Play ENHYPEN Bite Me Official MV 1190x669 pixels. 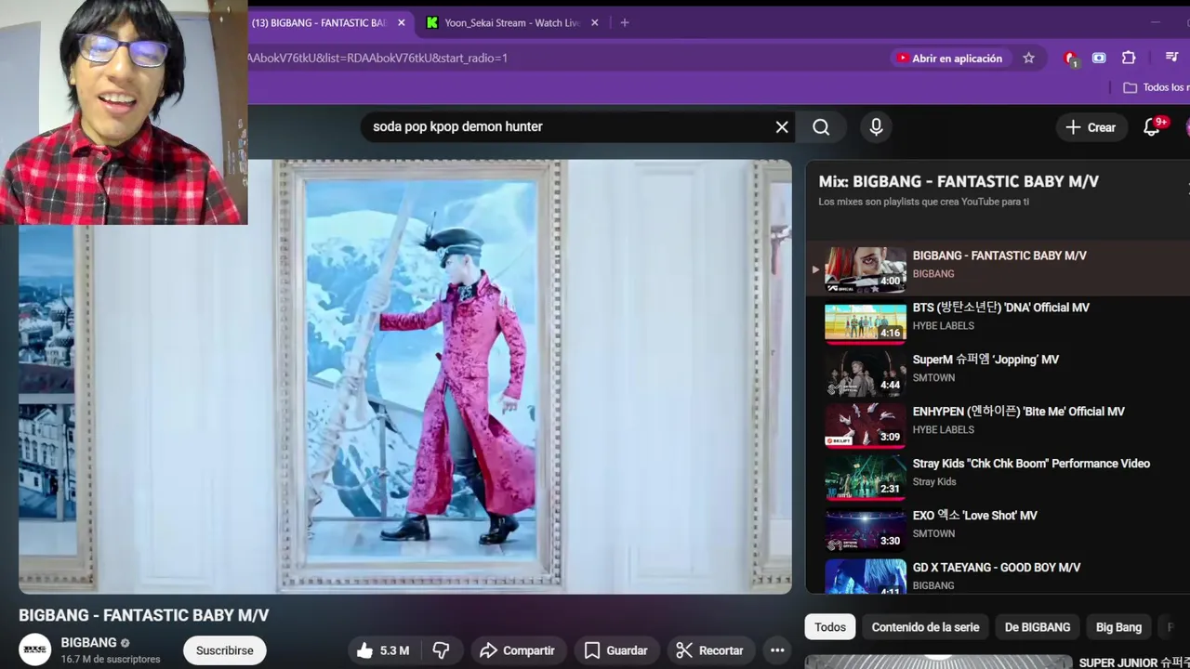998,426
